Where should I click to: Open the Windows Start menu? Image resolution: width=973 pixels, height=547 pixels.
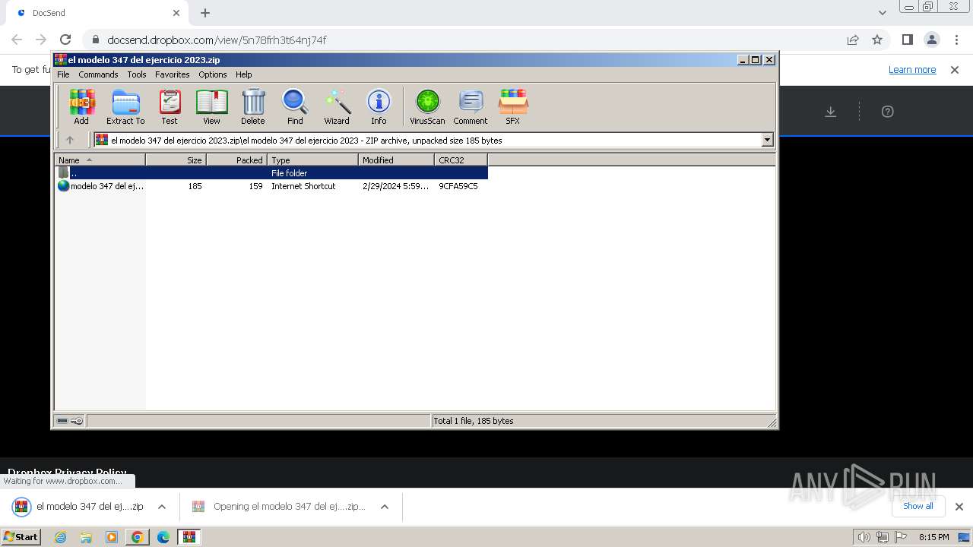tap(21, 536)
